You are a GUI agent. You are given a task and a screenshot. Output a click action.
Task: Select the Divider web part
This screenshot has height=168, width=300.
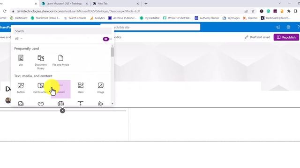pos(60,89)
